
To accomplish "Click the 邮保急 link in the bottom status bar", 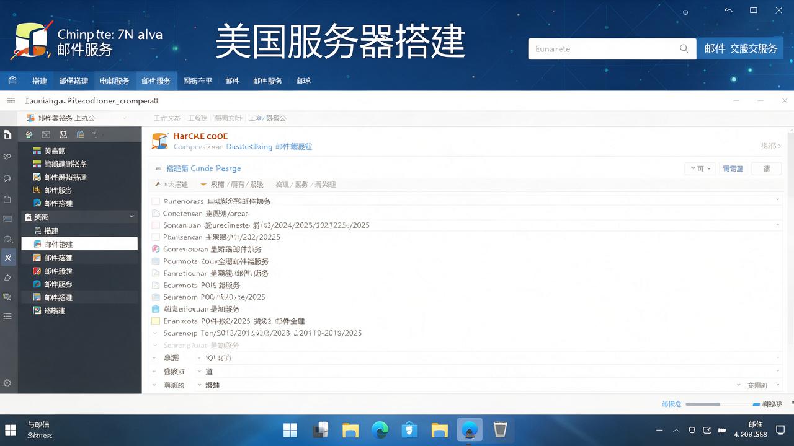I will (671, 404).
